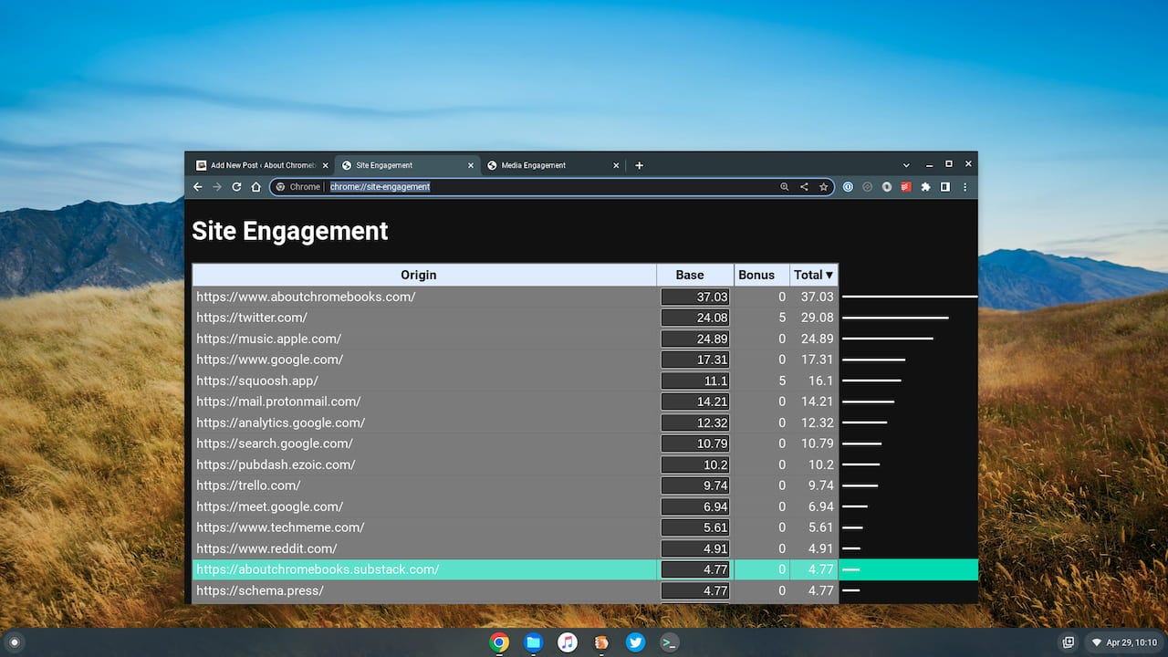Close the Site Engagement tab
Viewport: 1168px width, 657px height.
471,165
